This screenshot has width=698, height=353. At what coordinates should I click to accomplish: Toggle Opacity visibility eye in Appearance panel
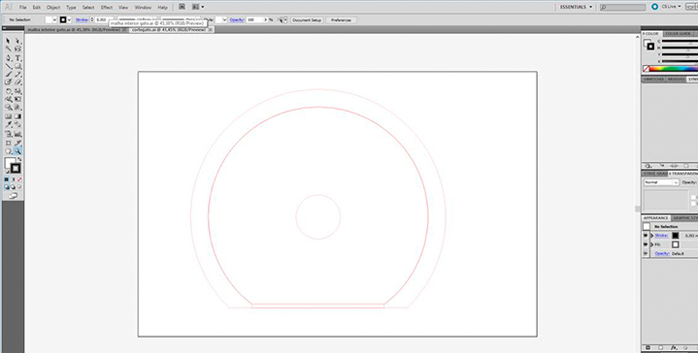click(x=646, y=253)
